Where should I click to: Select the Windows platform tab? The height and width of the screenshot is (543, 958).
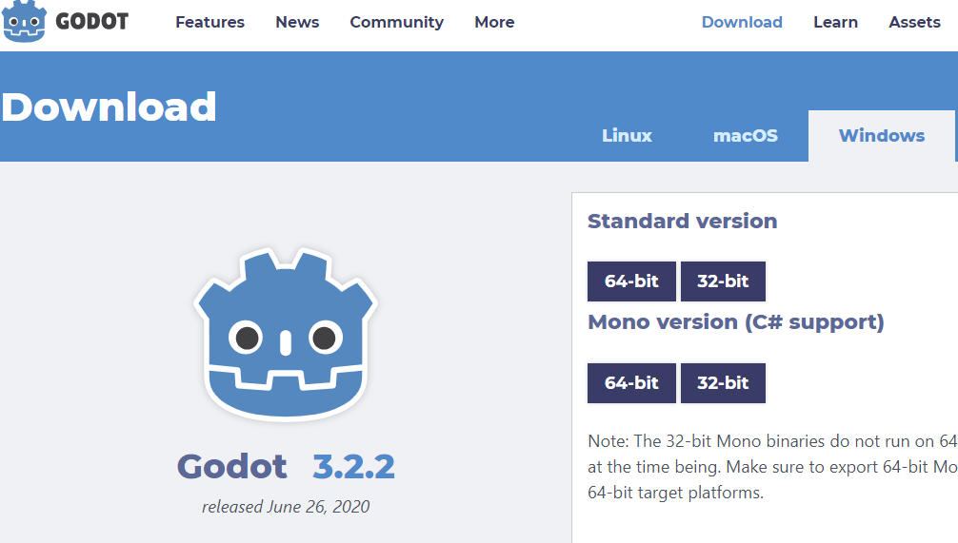coord(882,135)
